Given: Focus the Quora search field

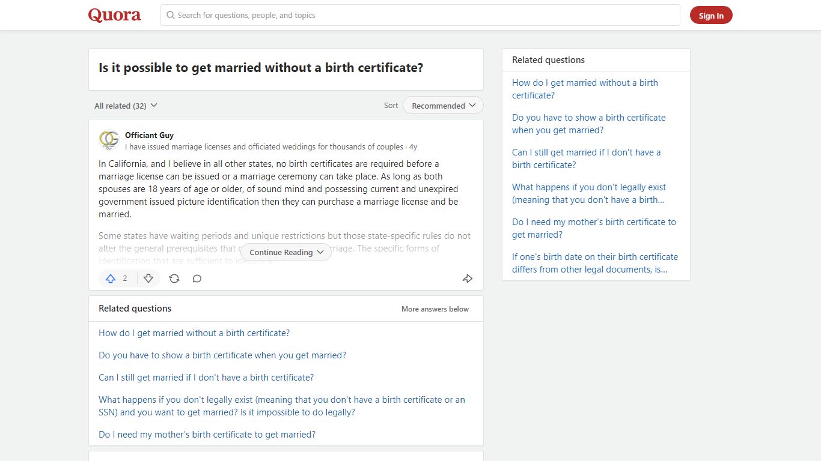Looking at the screenshot, I should [420, 15].
